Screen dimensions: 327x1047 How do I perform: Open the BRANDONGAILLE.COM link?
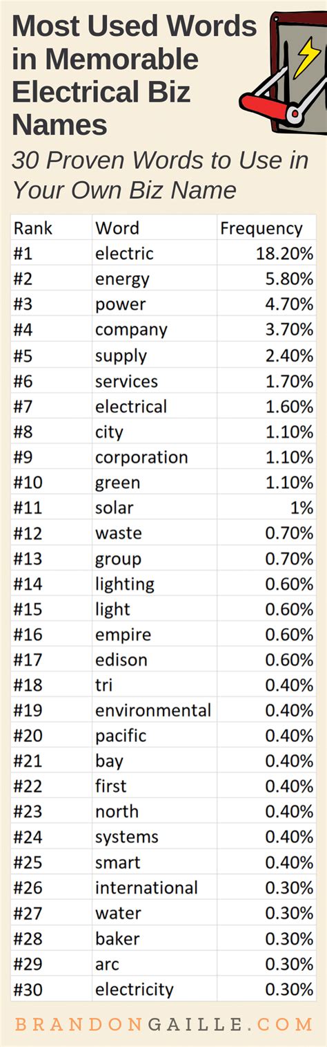click(x=163, y=1023)
